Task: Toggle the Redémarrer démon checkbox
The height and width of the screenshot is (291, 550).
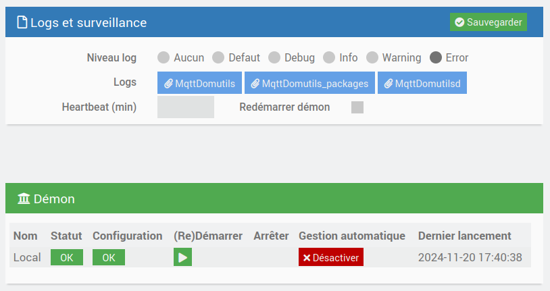Action: (357, 107)
